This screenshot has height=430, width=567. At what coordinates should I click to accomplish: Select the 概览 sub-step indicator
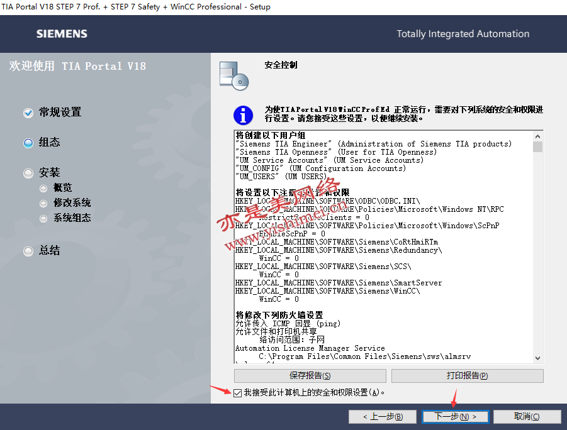(x=43, y=188)
